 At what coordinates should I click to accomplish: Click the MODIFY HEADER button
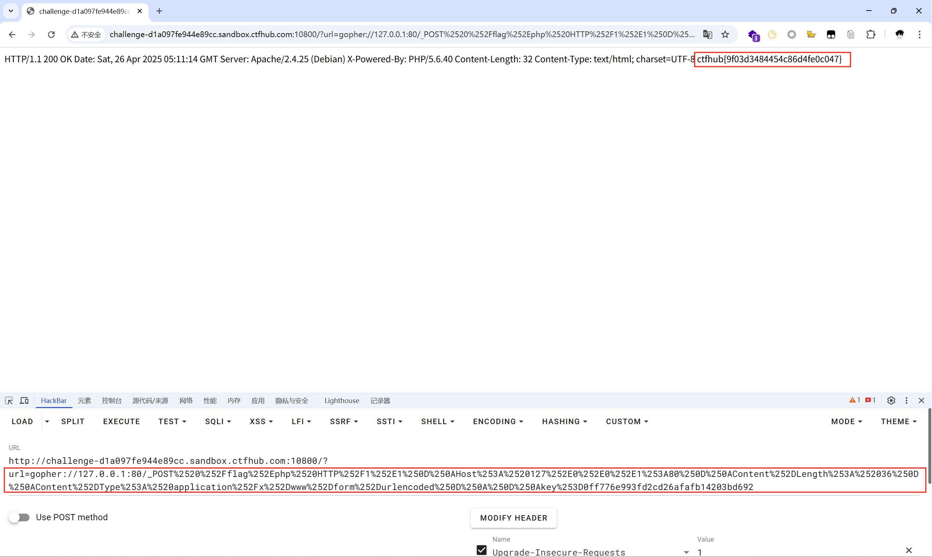pos(513,518)
